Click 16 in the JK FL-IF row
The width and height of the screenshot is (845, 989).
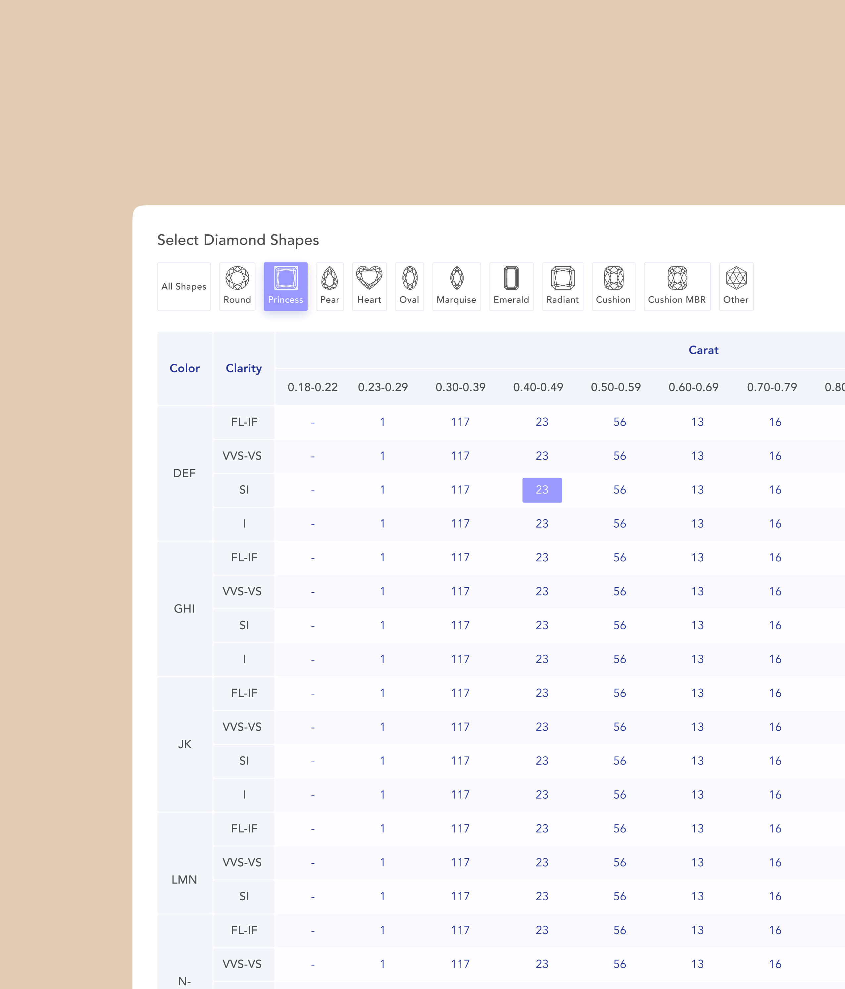(775, 693)
